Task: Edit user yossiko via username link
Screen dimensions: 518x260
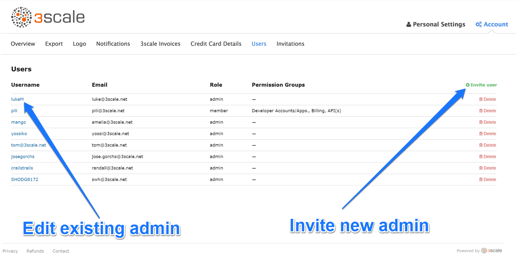Action: click(x=19, y=134)
